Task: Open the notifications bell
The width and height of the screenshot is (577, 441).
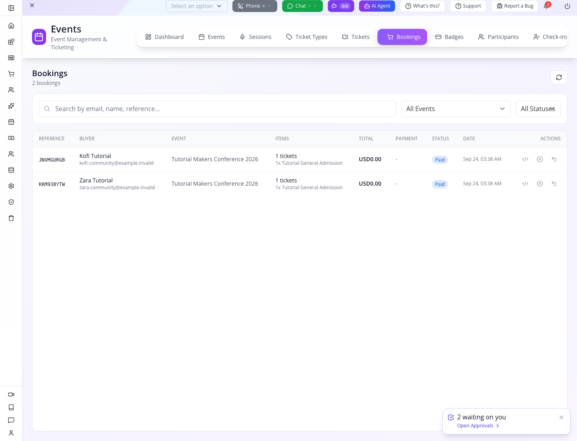Action: (546, 6)
